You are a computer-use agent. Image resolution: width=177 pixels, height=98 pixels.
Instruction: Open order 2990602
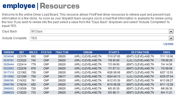pos(9,88)
